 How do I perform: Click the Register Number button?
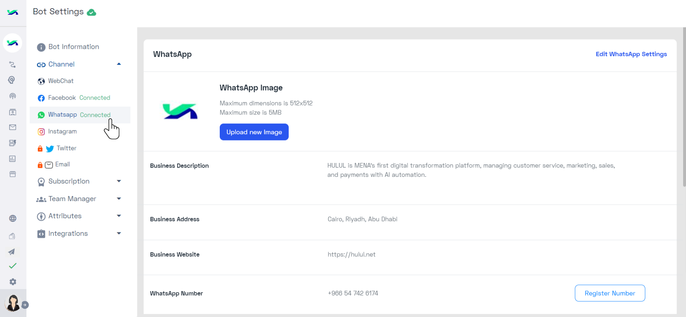(x=610, y=293)
